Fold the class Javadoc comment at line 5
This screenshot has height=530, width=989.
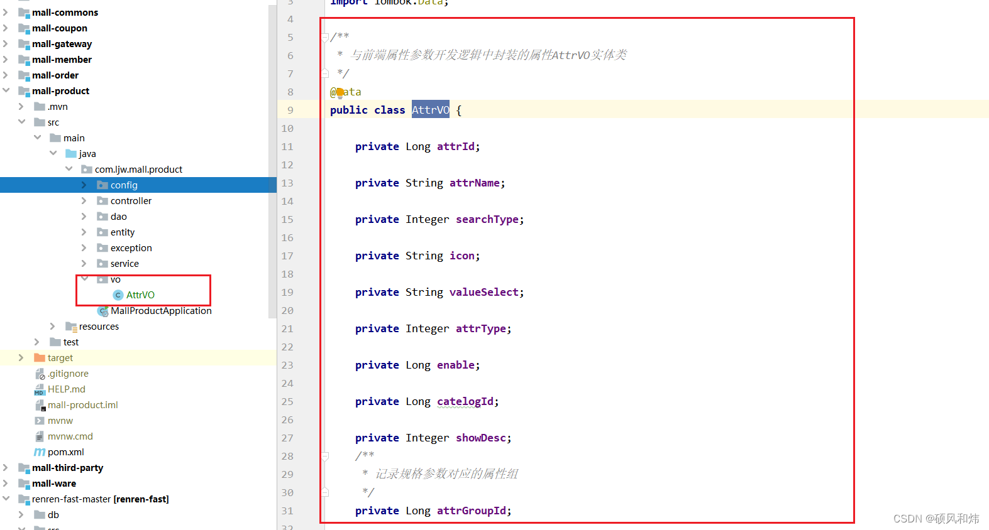tap(325, 37)
